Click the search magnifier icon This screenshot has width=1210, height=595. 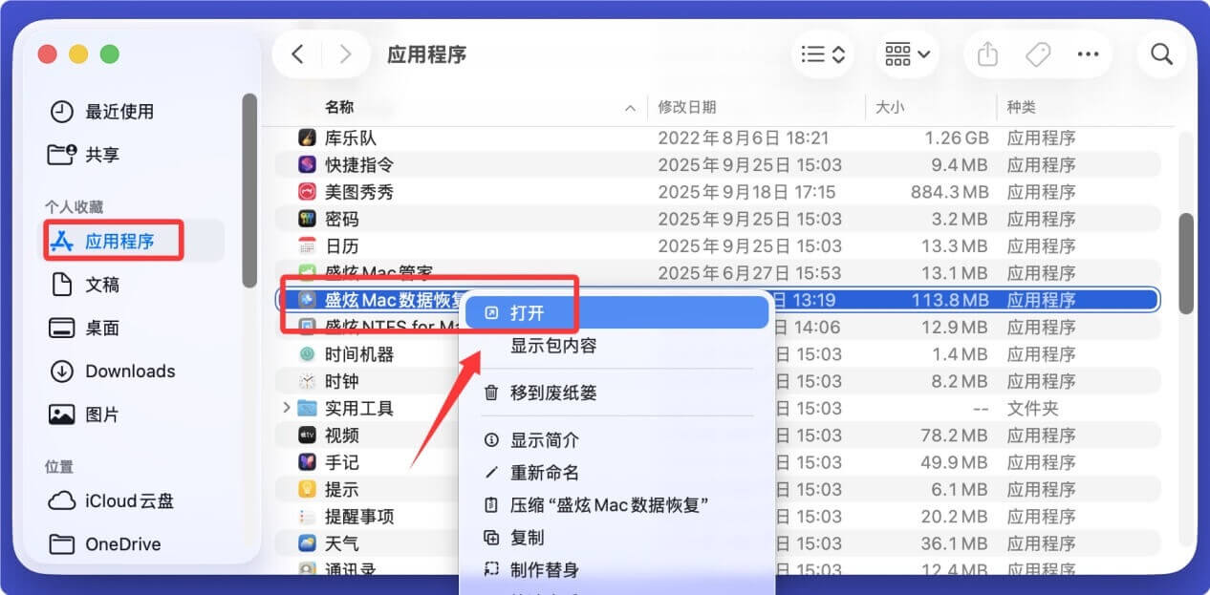1161,54
